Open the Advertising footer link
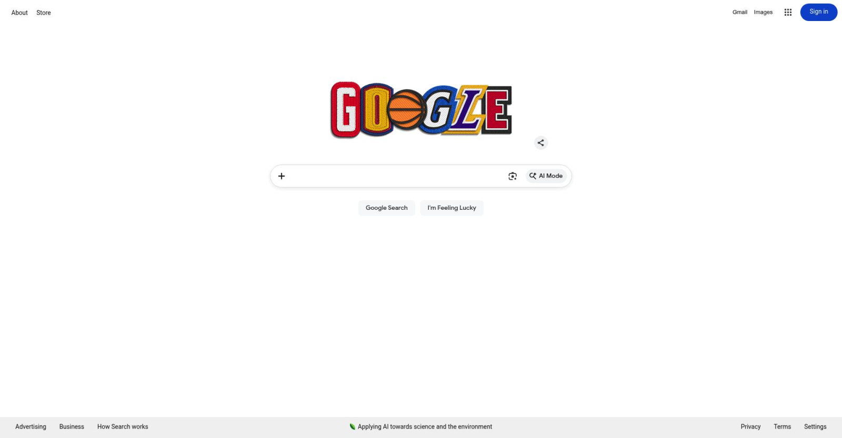 (x=31, y=426)
